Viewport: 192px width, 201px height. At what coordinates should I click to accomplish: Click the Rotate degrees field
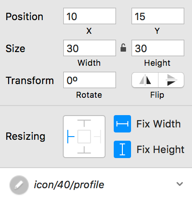click(x=90, y=80)
